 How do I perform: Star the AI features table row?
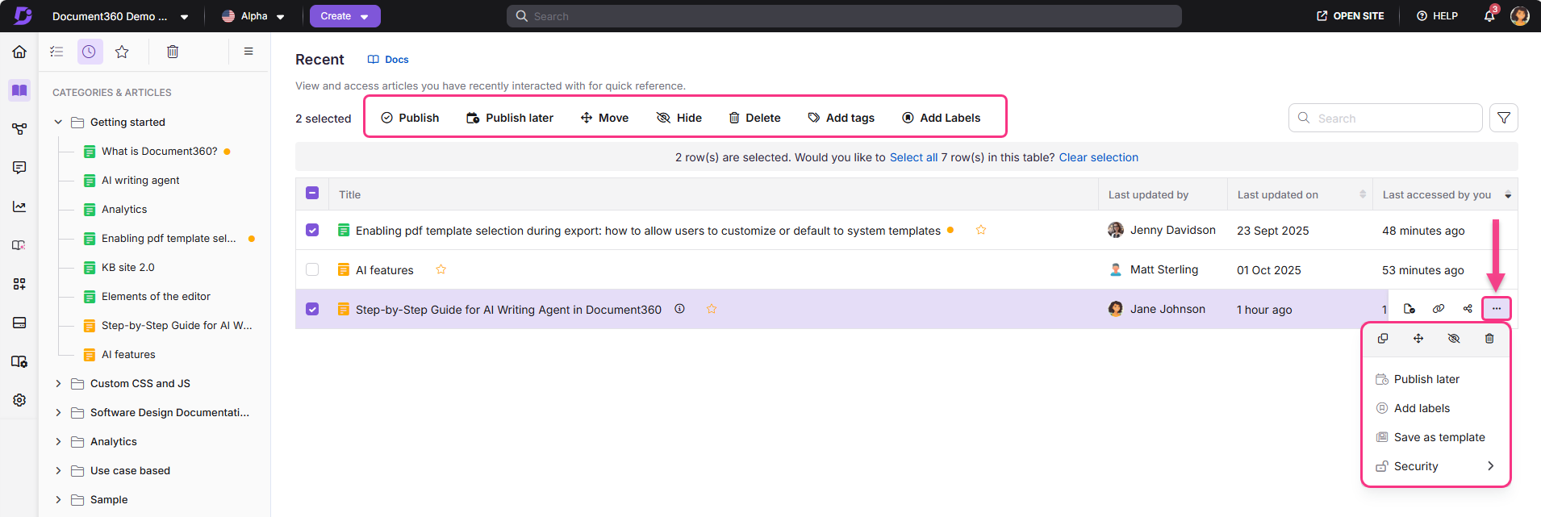click(x=441, y=269)
